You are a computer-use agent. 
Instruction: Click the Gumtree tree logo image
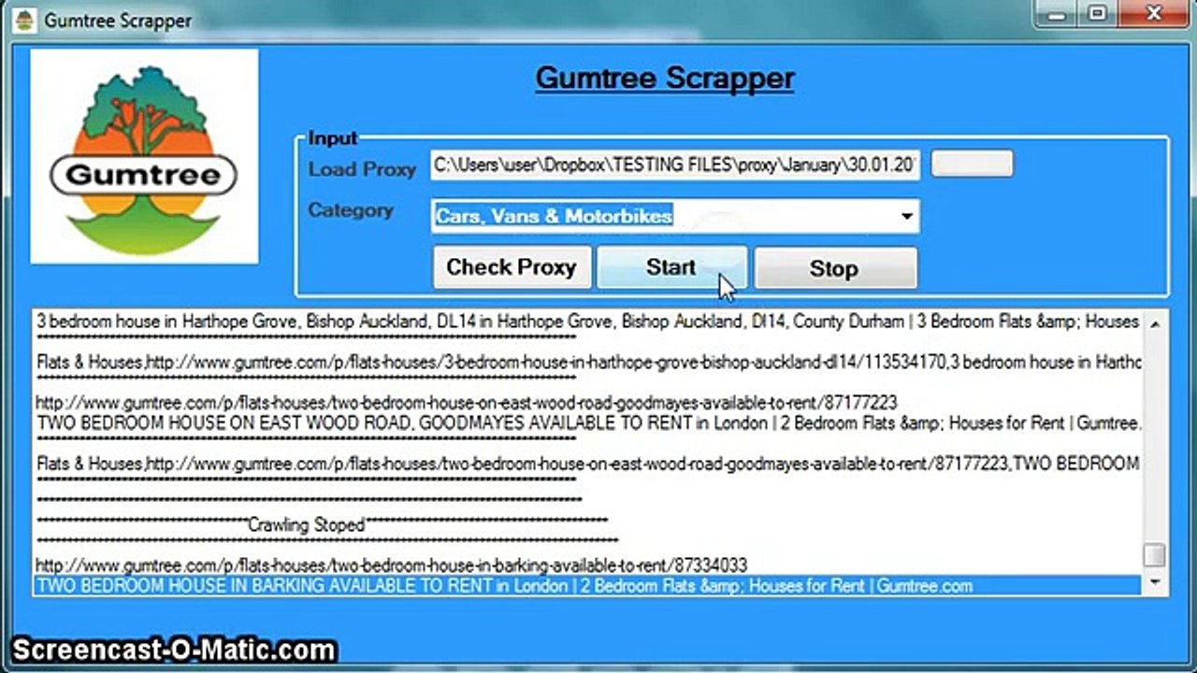click(144, 156)
